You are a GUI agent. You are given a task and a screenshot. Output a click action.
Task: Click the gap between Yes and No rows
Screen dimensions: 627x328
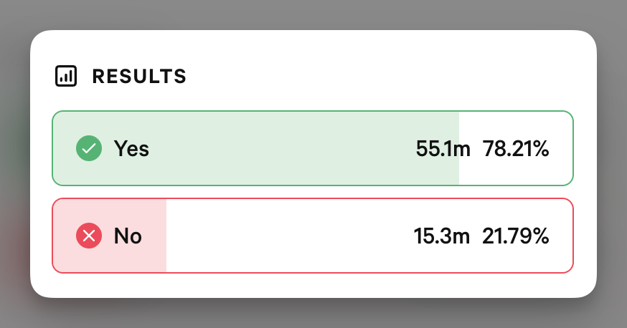(313, 192)
